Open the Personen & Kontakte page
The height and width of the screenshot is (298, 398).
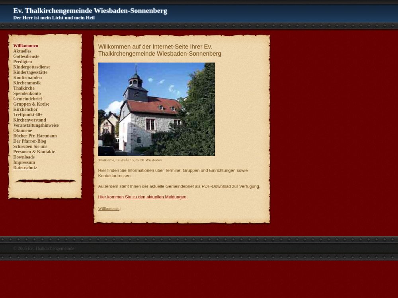(x=34, y=152)
